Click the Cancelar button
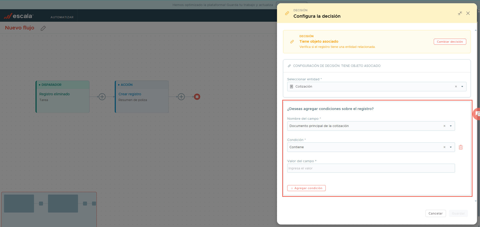The image size is (480, 227). (x=435, y=214)
